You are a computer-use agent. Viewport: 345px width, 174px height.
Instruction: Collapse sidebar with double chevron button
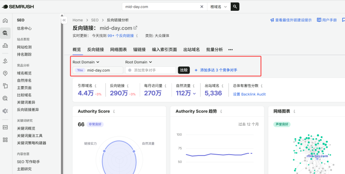64,20
